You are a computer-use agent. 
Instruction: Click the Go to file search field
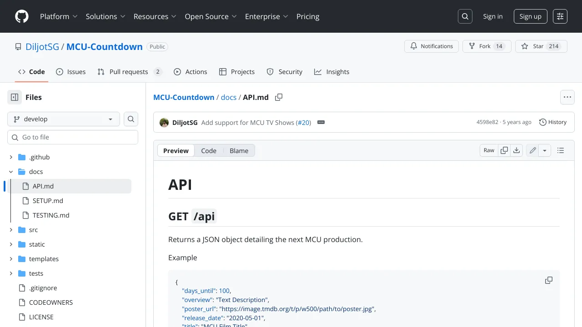(73, 137)
